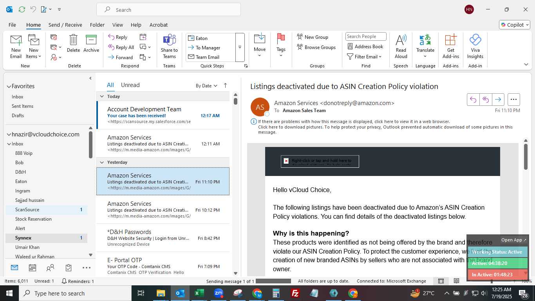Click Forward in the ribbon

coord(121,57)
